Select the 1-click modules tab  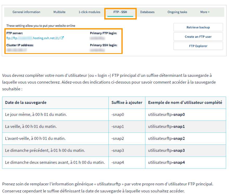[89, 12]
